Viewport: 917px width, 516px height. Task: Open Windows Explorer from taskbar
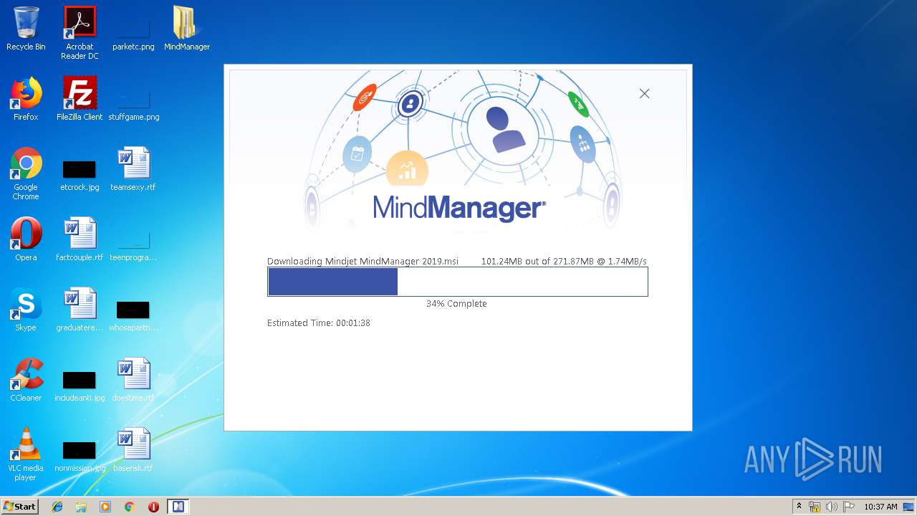pos(81,507)
